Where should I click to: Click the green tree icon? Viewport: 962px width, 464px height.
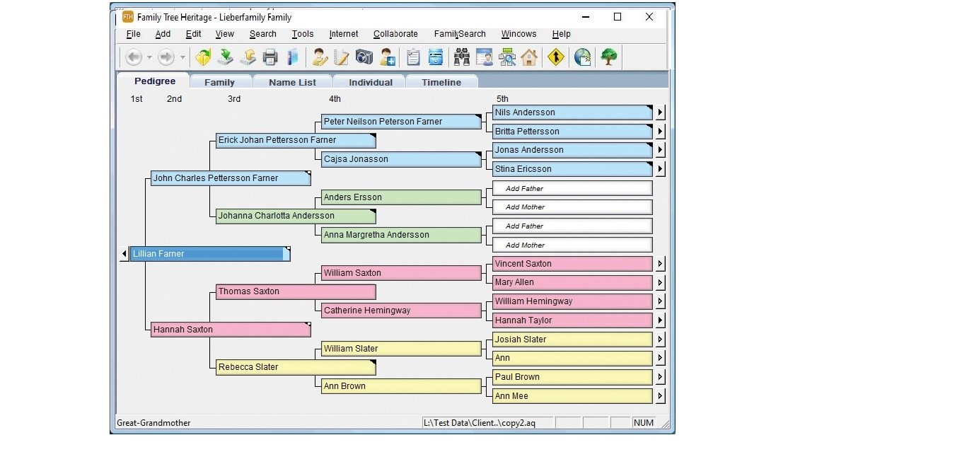[608, 57]
